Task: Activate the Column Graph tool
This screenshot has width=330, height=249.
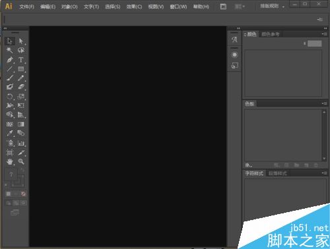Action: click(x=21, y=143)
